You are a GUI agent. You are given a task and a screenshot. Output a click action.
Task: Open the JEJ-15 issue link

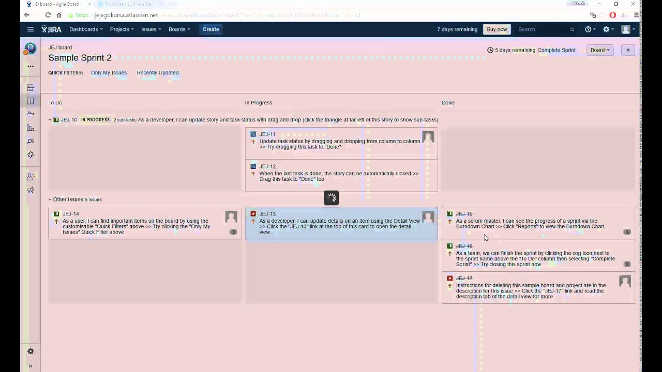(x=464, y=214)
